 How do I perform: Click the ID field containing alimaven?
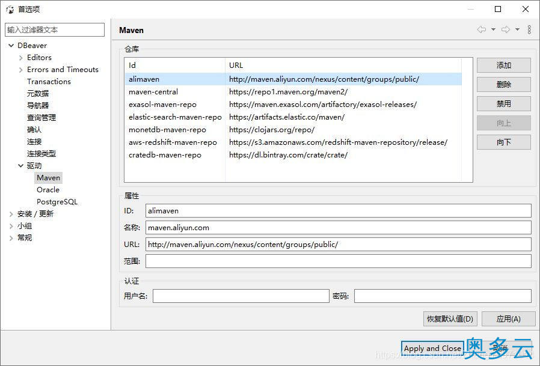click(x=338, y=211)
